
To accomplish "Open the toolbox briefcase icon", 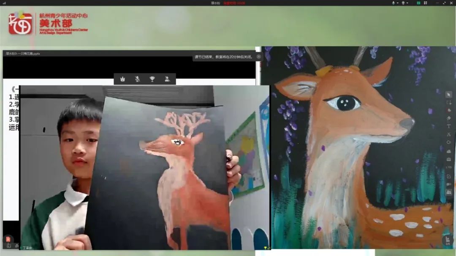I will (x=448, y=159).
